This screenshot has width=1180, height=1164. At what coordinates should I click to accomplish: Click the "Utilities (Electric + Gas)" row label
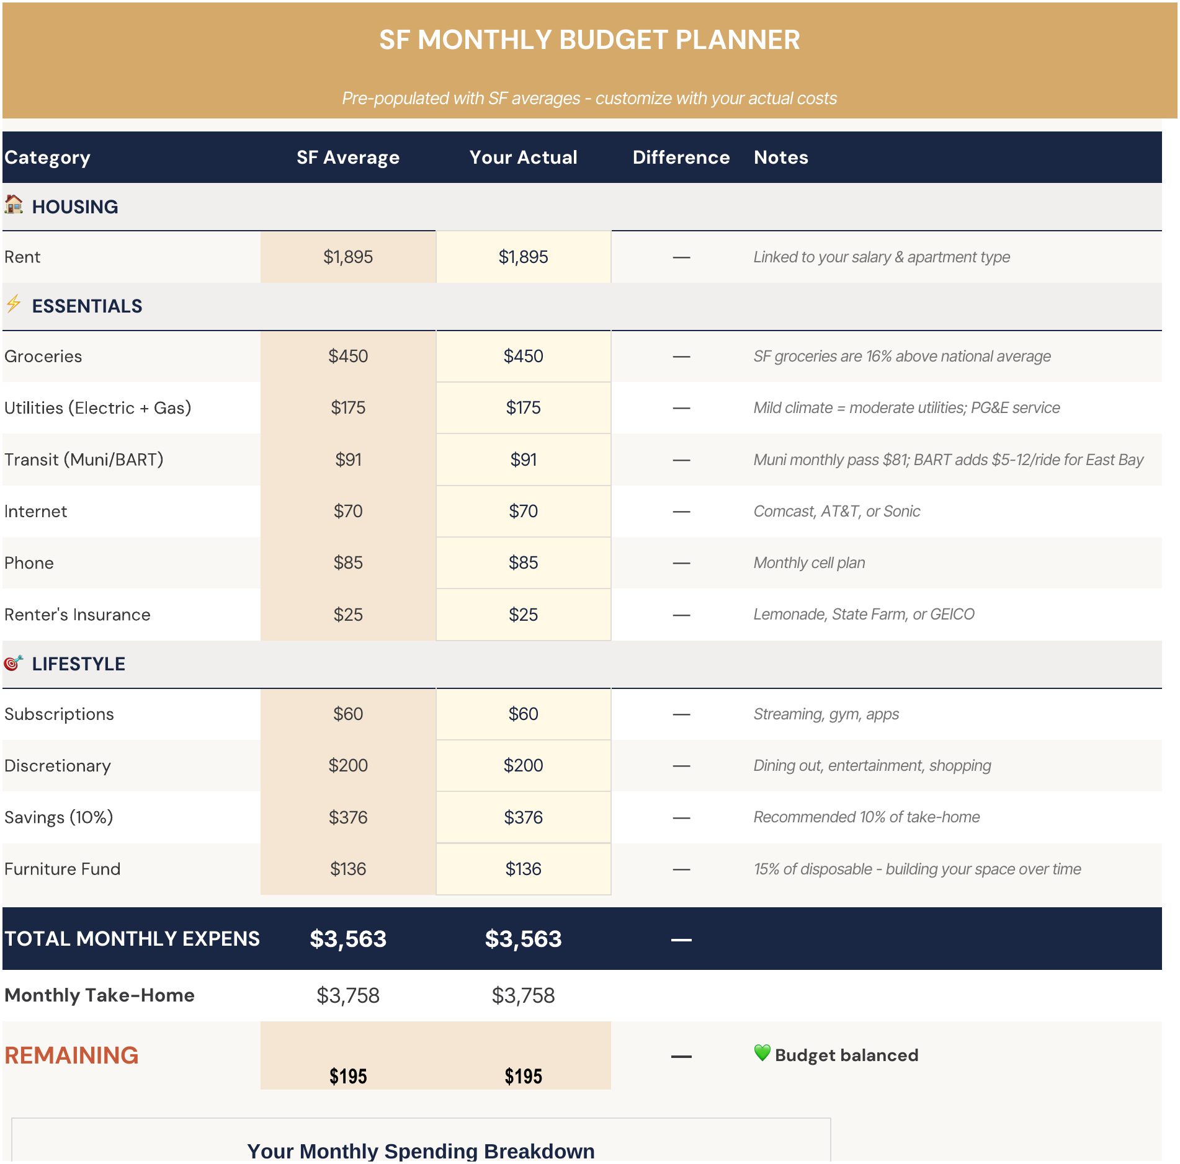[x=98, y=408]
